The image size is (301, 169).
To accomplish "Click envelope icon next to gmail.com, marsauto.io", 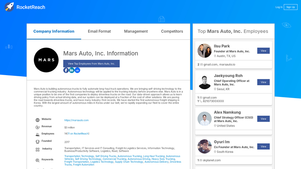I will point(201,64).
